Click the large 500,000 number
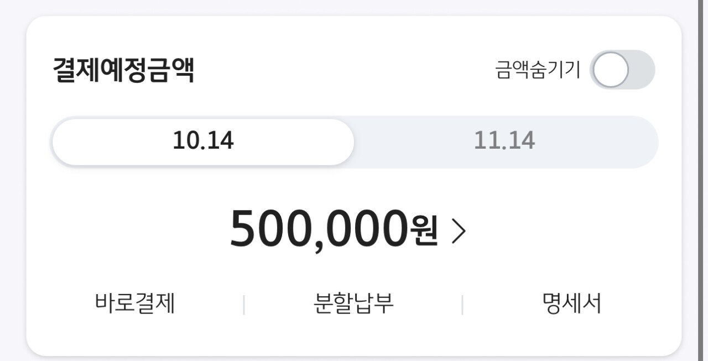 pyautogui.click(x=317, y=229)
